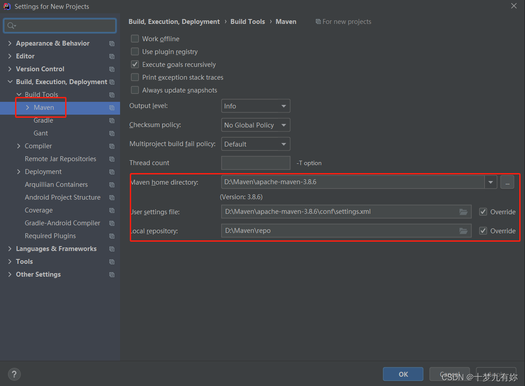Open Android Project Structure settings
525x386 pixels.
[62, 197]
